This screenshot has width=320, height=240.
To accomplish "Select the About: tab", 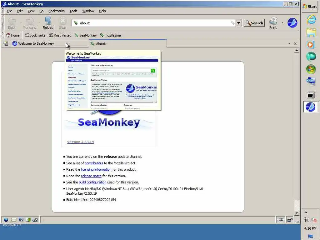I will pyautogui.click(x=128, y=44).
